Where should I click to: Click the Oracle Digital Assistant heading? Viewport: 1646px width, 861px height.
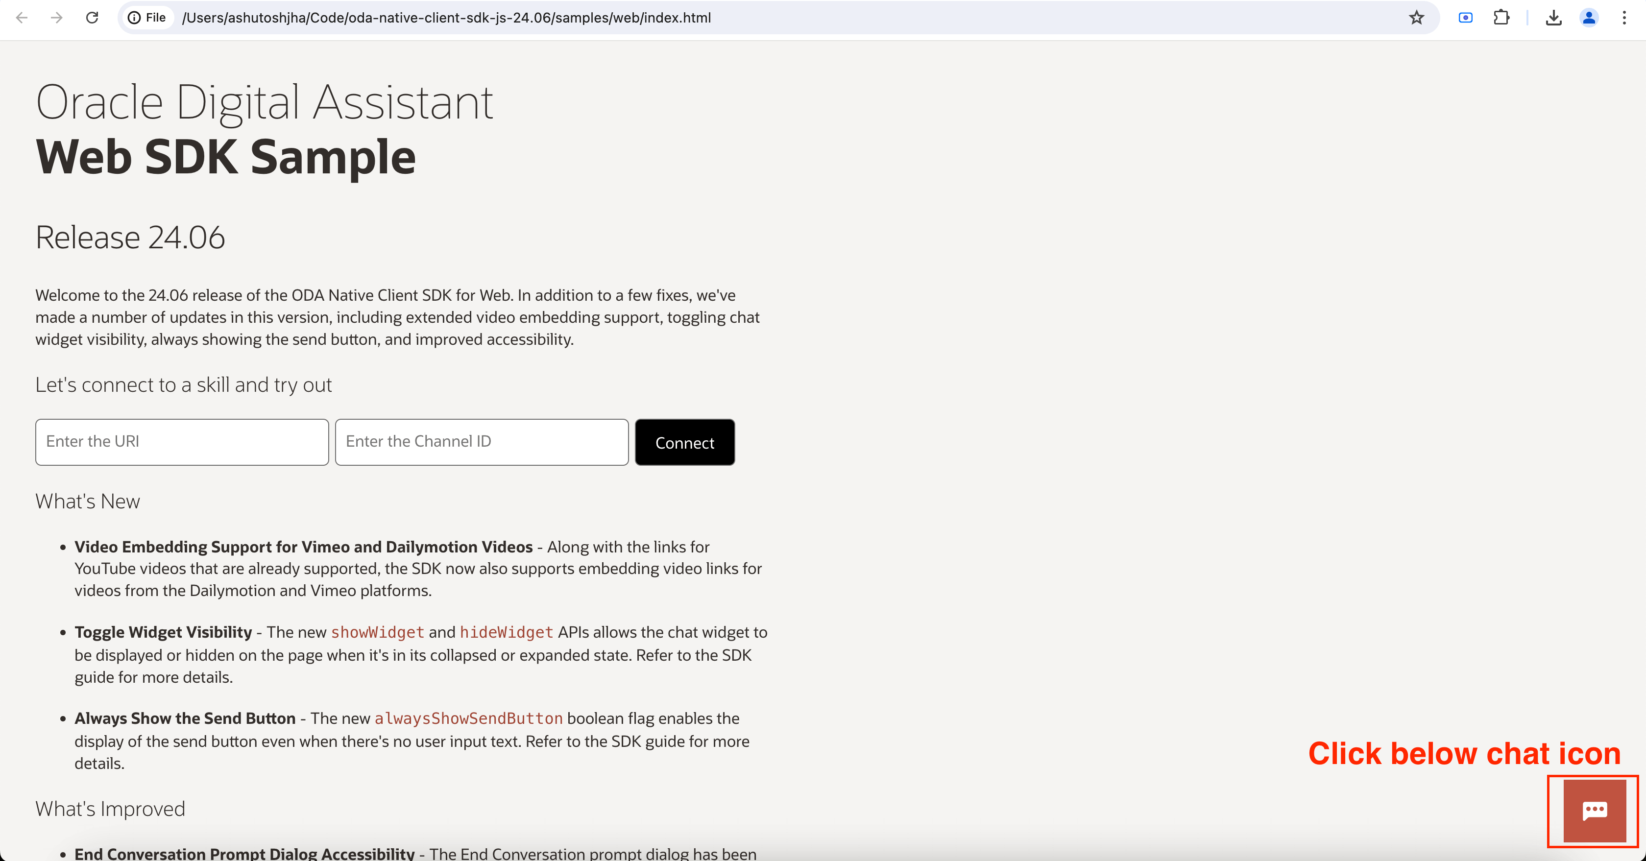click(x=265, y=102)
